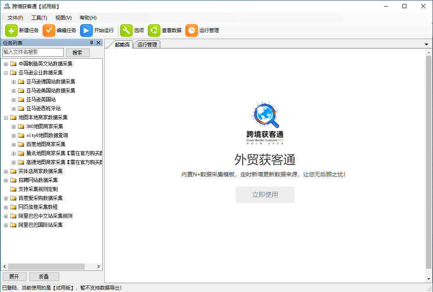Screen dimensions: 433x292
Task: Open Options (选项) wrench icon
Action: [x=126, y=31]
